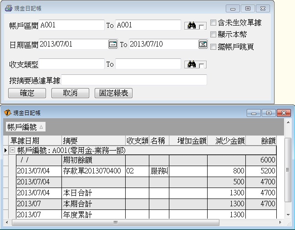
Task: Collapse the 帳戶編號 A001 group row
Action: pos(12,150)
